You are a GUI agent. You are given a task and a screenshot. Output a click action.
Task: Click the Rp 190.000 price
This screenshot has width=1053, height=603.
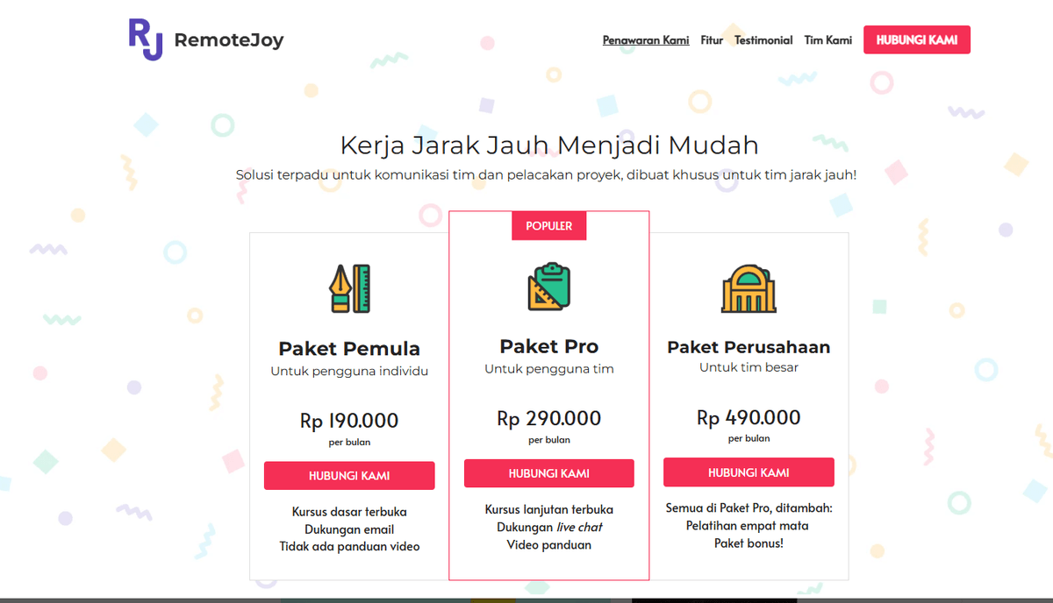point(349,421)
